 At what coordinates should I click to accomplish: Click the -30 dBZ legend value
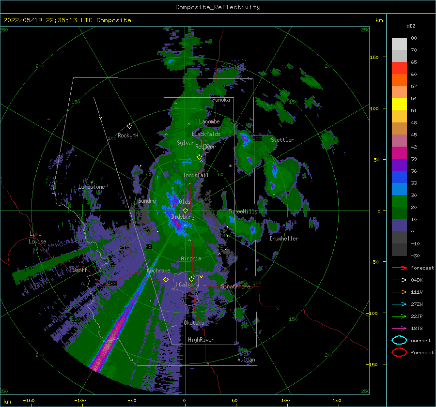coord(415,256)
